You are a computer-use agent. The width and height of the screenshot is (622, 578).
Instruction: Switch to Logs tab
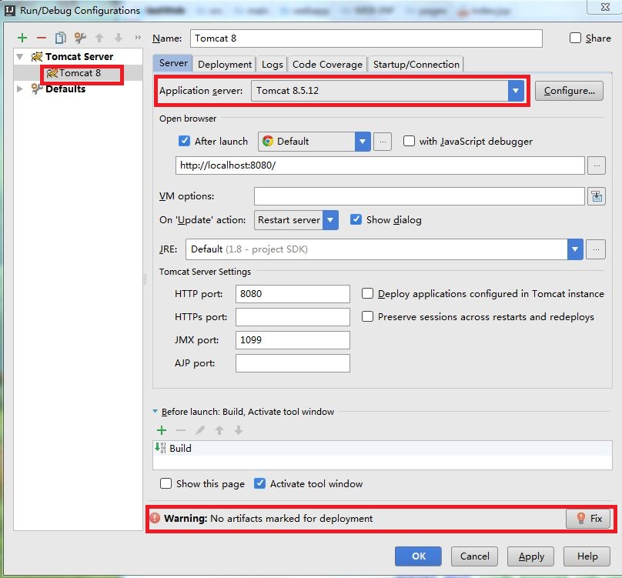[x=273, y=65]
